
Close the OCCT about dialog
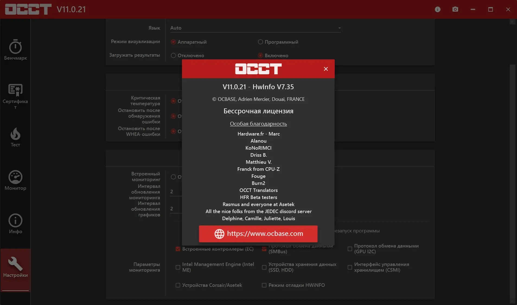click(x=325, y=69)
